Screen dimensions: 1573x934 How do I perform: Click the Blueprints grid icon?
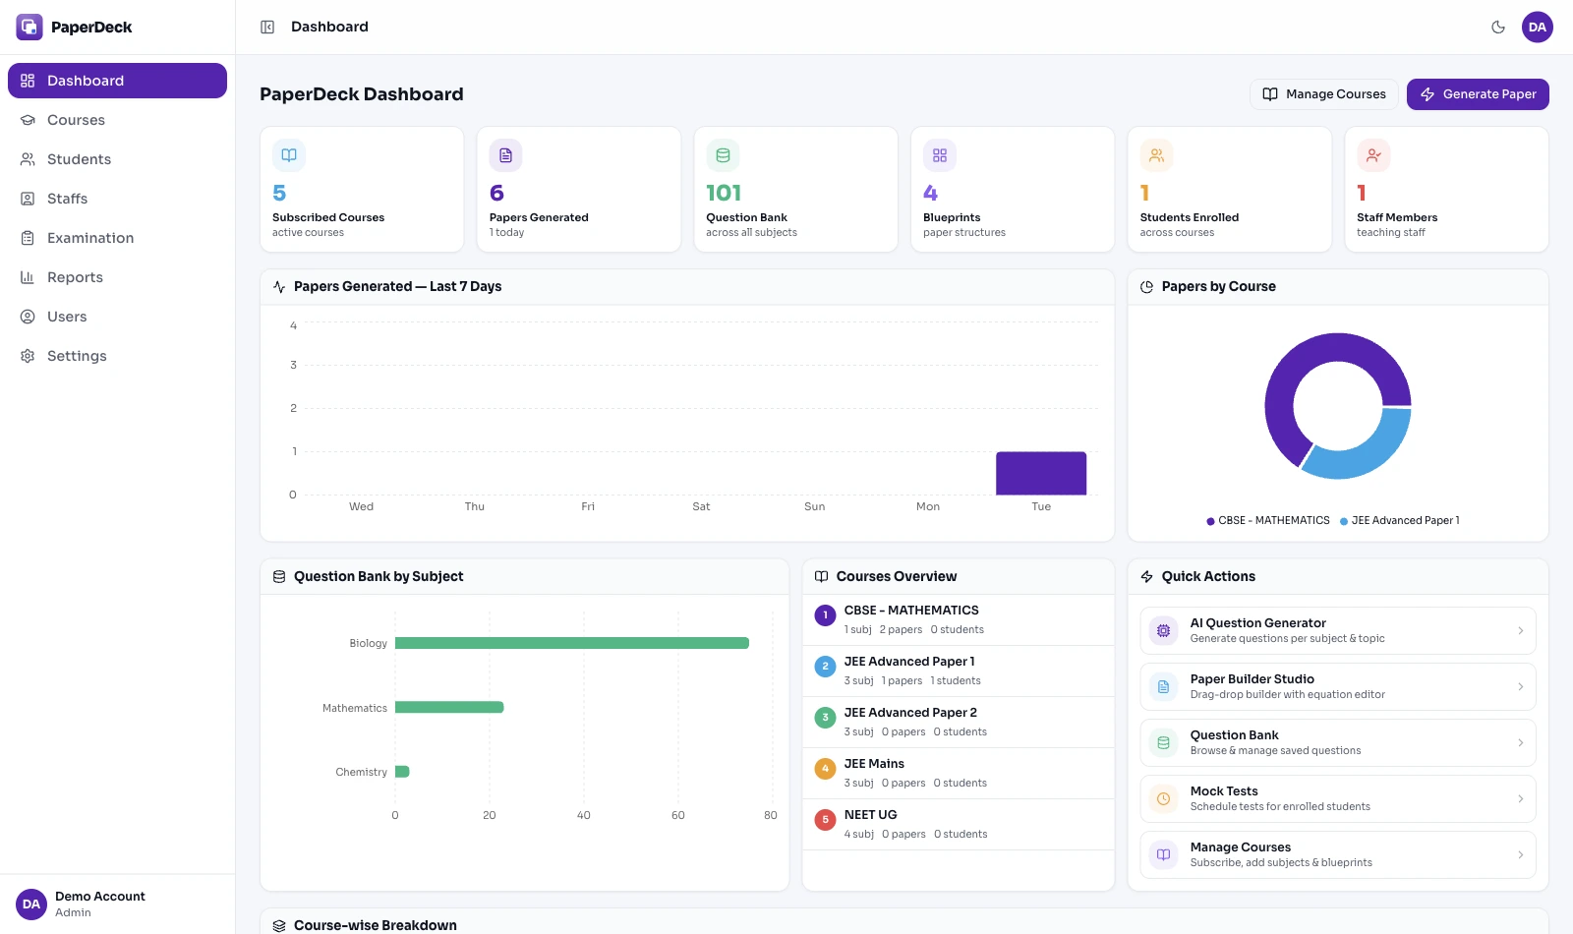point(940,155)
